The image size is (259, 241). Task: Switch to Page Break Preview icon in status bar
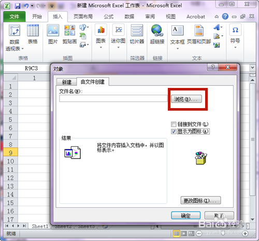coord(191,234)
